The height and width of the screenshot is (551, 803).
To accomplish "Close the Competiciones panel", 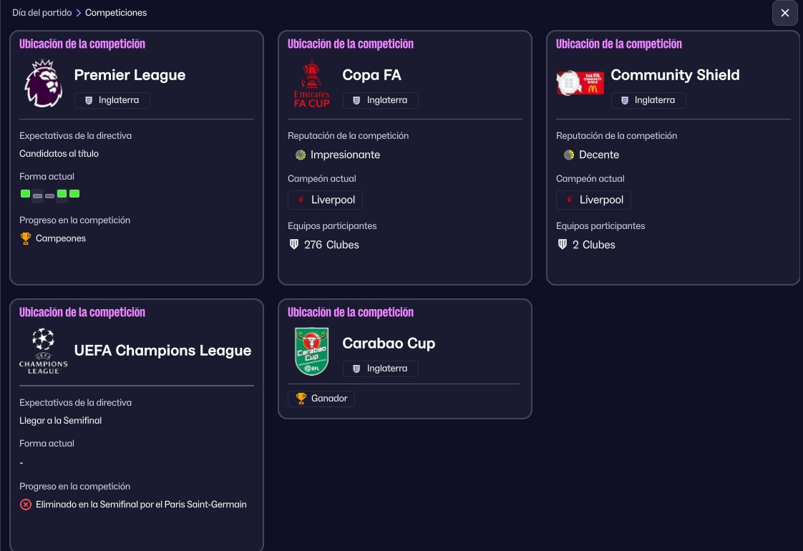I will coord(784,13).
